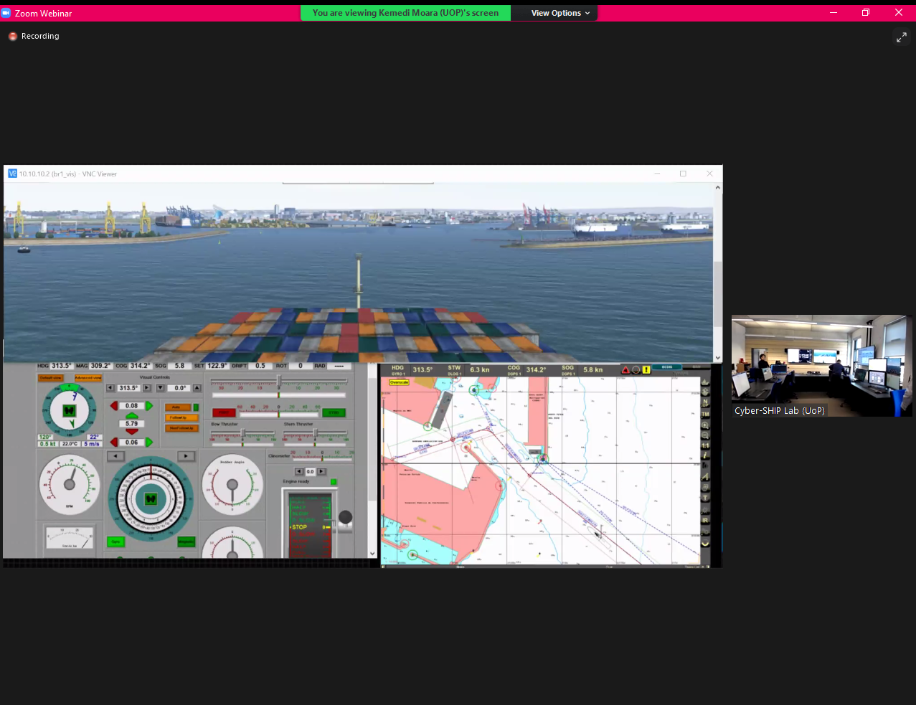Image resolution: width=916 pixels, height=705 pixels.
Task: Switch to the Default view tab
Action: coord(50,378)
